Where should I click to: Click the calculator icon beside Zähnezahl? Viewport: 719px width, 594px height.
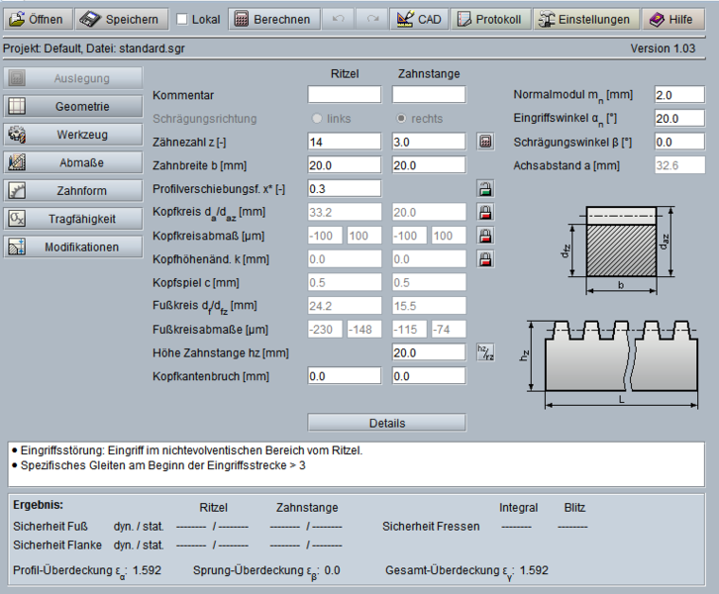point(485,142)
